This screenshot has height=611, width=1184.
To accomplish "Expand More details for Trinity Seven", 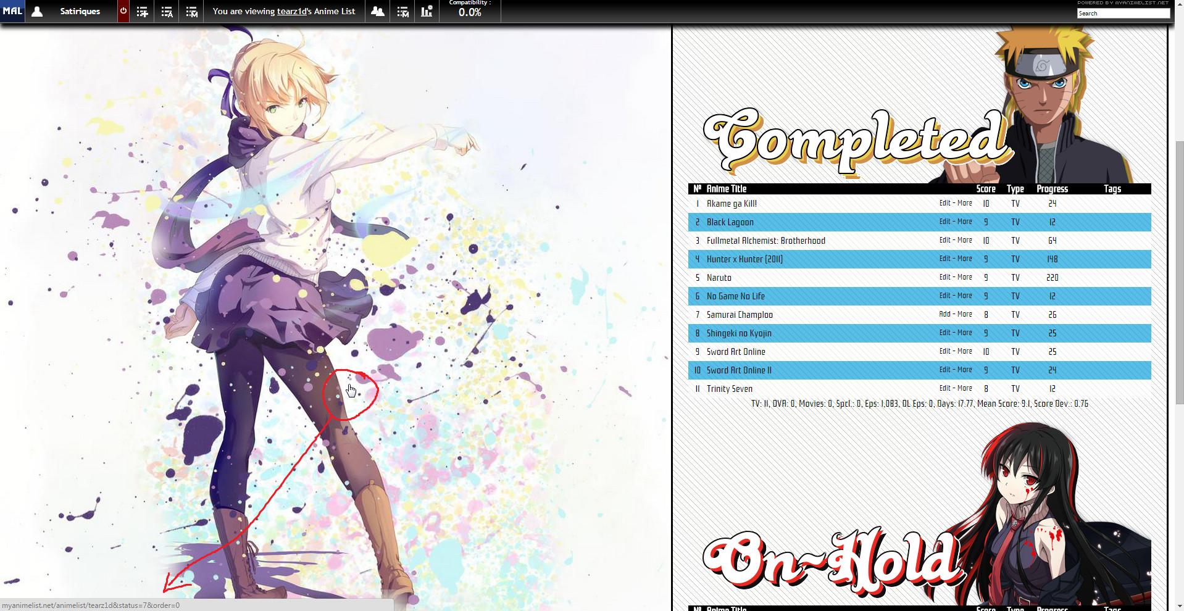I will (x=965, y=388).
